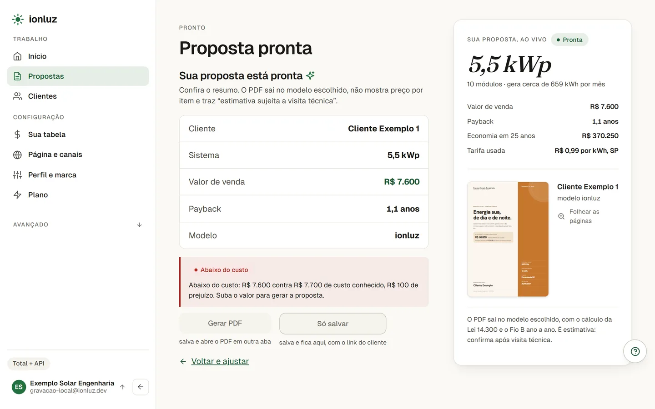Open Página e canais settings
This screenshot has height=409, width=655.
click(78, 155)
